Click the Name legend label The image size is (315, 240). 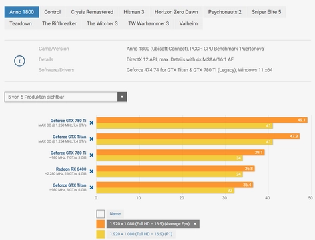click(x=115, y=214)
